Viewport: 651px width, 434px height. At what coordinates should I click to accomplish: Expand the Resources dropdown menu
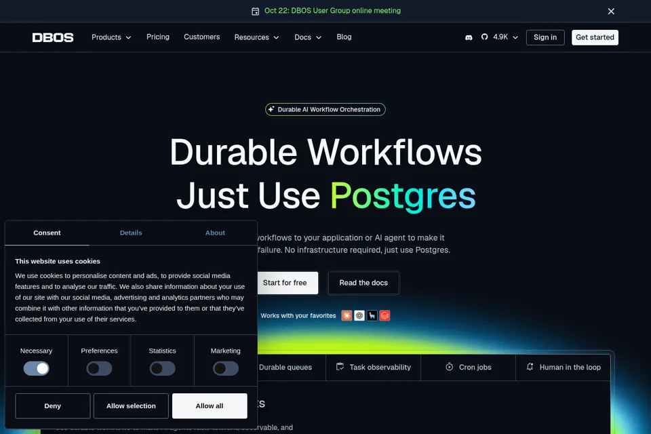256,37
